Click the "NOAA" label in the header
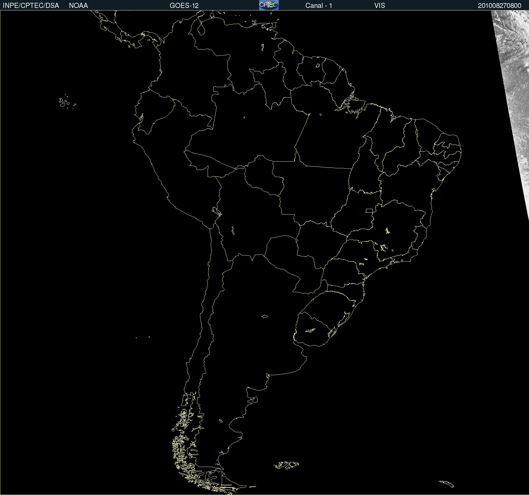 tap(78, 6)
